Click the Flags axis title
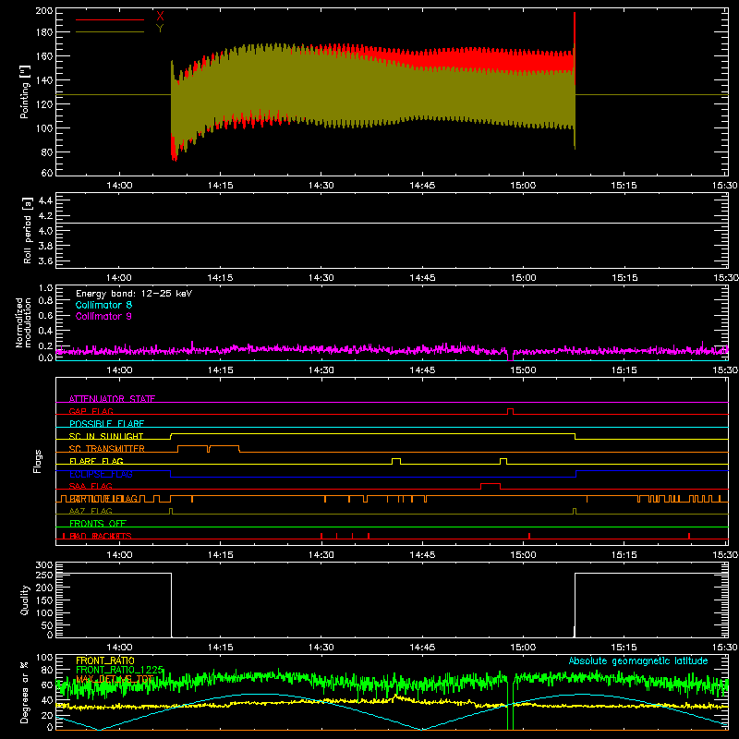This screenshot has width=739, height=739. [38, 461]
